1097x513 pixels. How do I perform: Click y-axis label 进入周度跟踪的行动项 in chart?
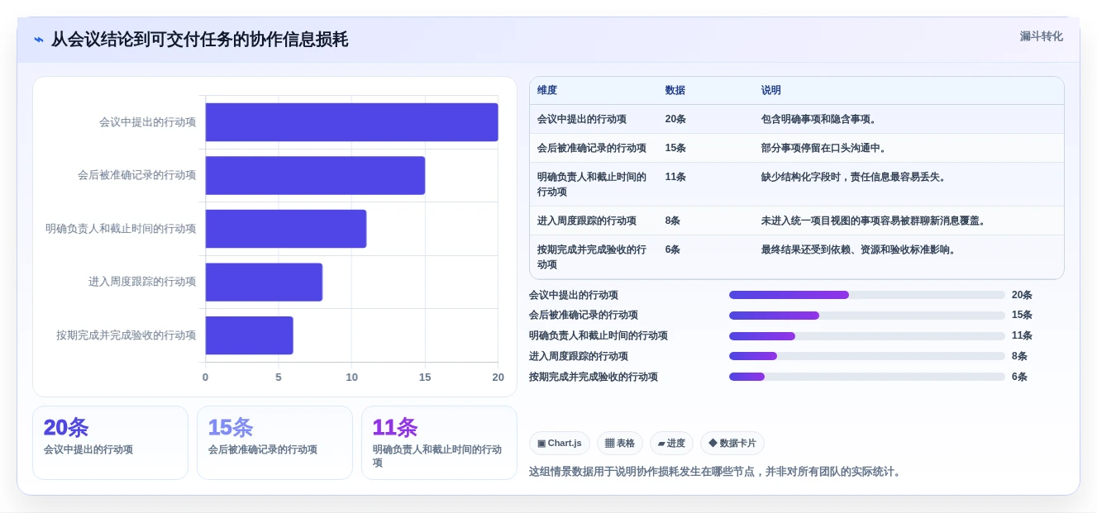point(142,282)
